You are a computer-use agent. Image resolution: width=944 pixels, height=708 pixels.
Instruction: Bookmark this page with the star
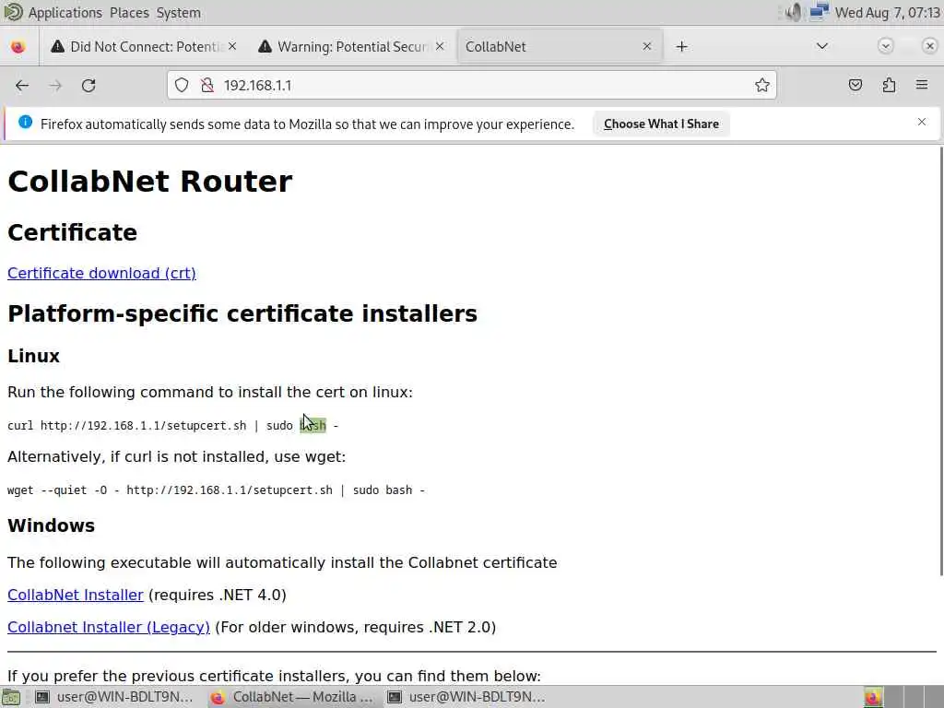tap(761, 86)
